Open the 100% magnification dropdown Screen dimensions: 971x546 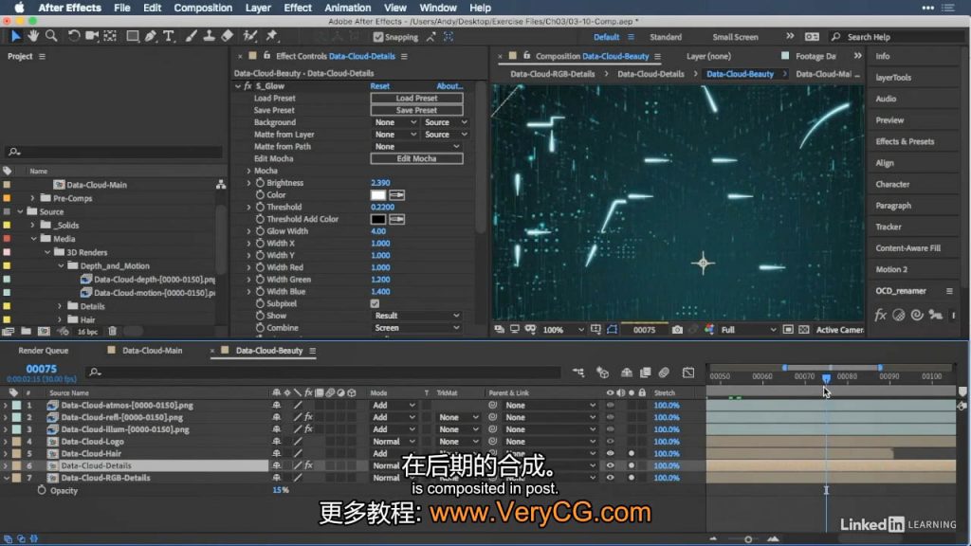click(562, 330)
